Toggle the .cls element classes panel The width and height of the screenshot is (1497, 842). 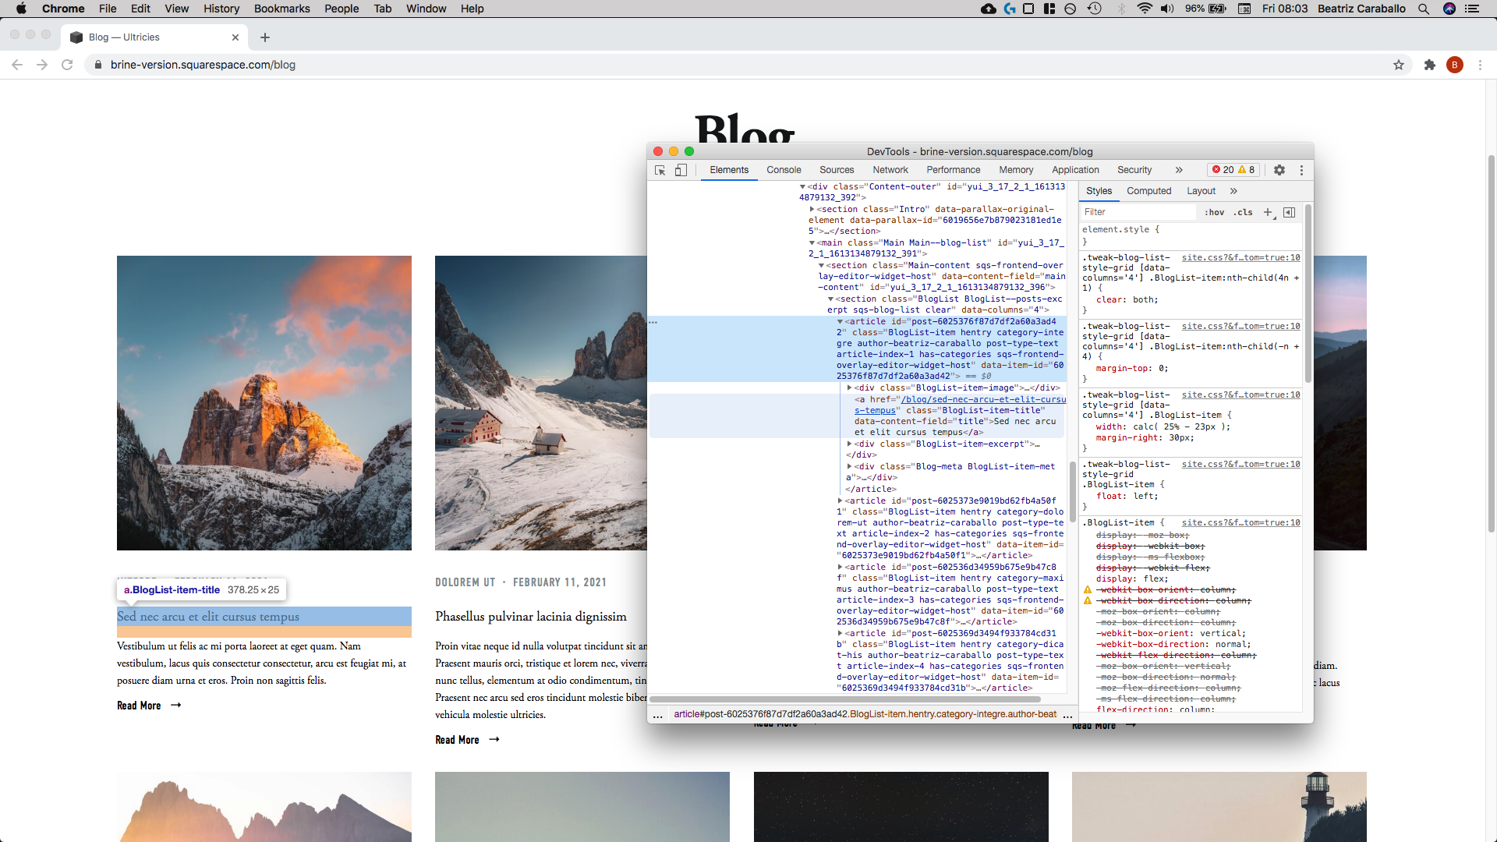(1243, 212)
